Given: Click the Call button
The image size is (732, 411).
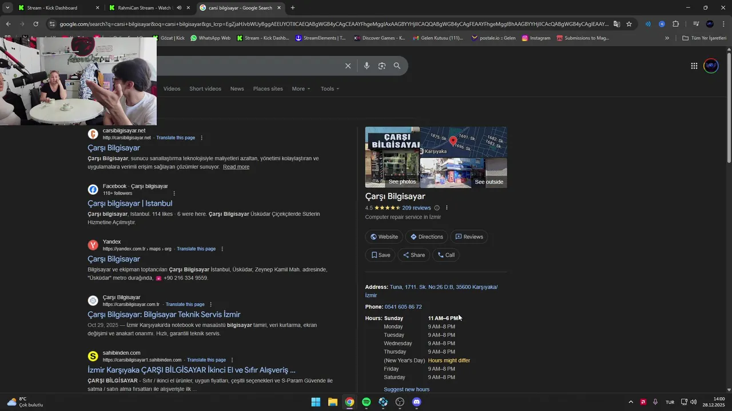Looking at the screenshot, I should point(446,255).
